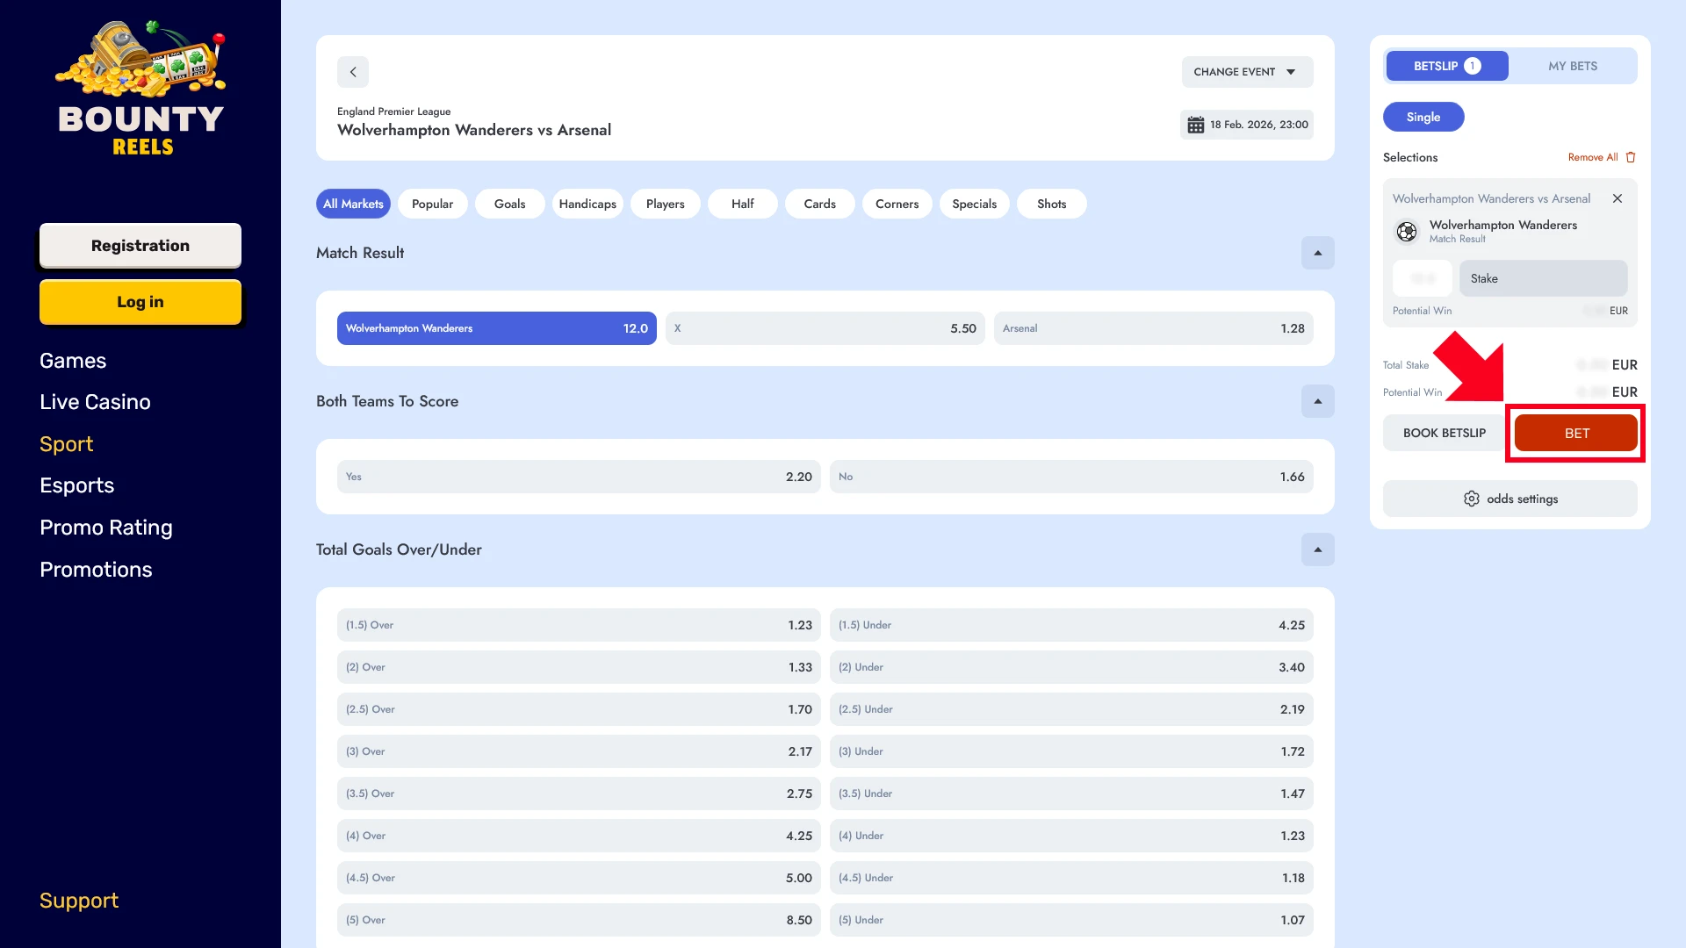The height and width of the screenshot is (948, 1686).
Task: Click the calendar icon beside the match date
Action: coord(1196,124)
